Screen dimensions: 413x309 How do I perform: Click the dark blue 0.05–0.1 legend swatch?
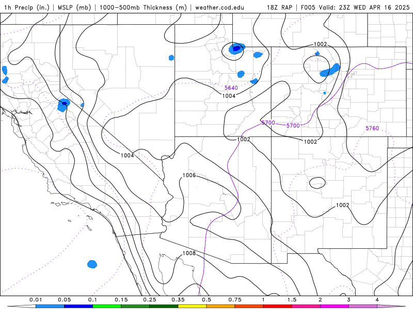[x=78, y=306]
